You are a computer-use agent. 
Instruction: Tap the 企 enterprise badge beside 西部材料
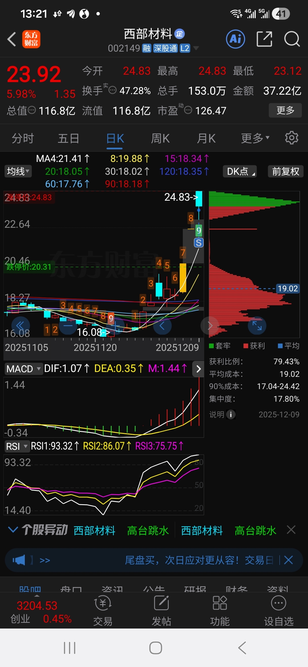point(179,34)
